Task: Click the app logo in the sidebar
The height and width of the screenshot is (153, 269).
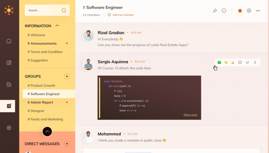Action: [9, 10]
